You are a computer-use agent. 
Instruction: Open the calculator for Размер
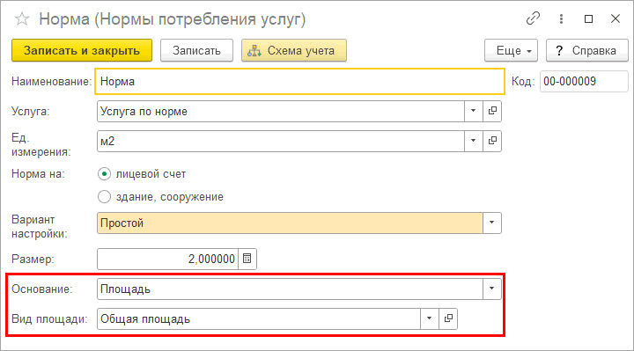[x=247, y=259]
